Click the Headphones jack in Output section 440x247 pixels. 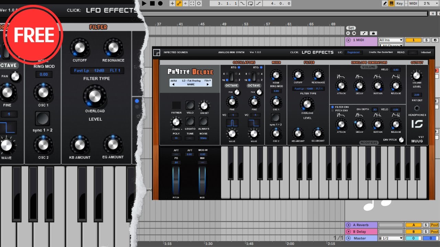click(417, 108)
